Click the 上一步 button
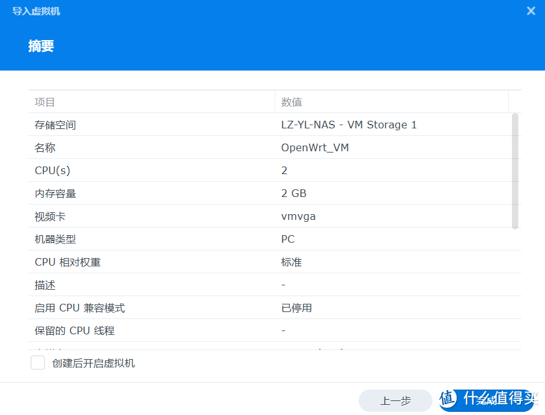 (x=395, y=400)
